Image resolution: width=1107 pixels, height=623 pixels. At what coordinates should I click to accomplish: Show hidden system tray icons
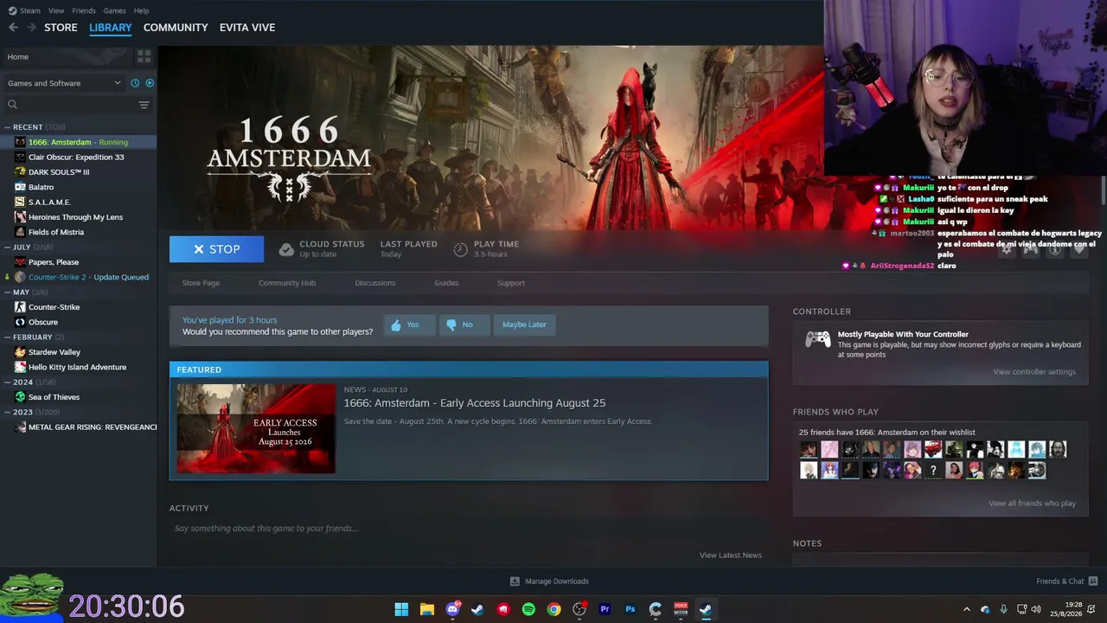click(967, 609)
